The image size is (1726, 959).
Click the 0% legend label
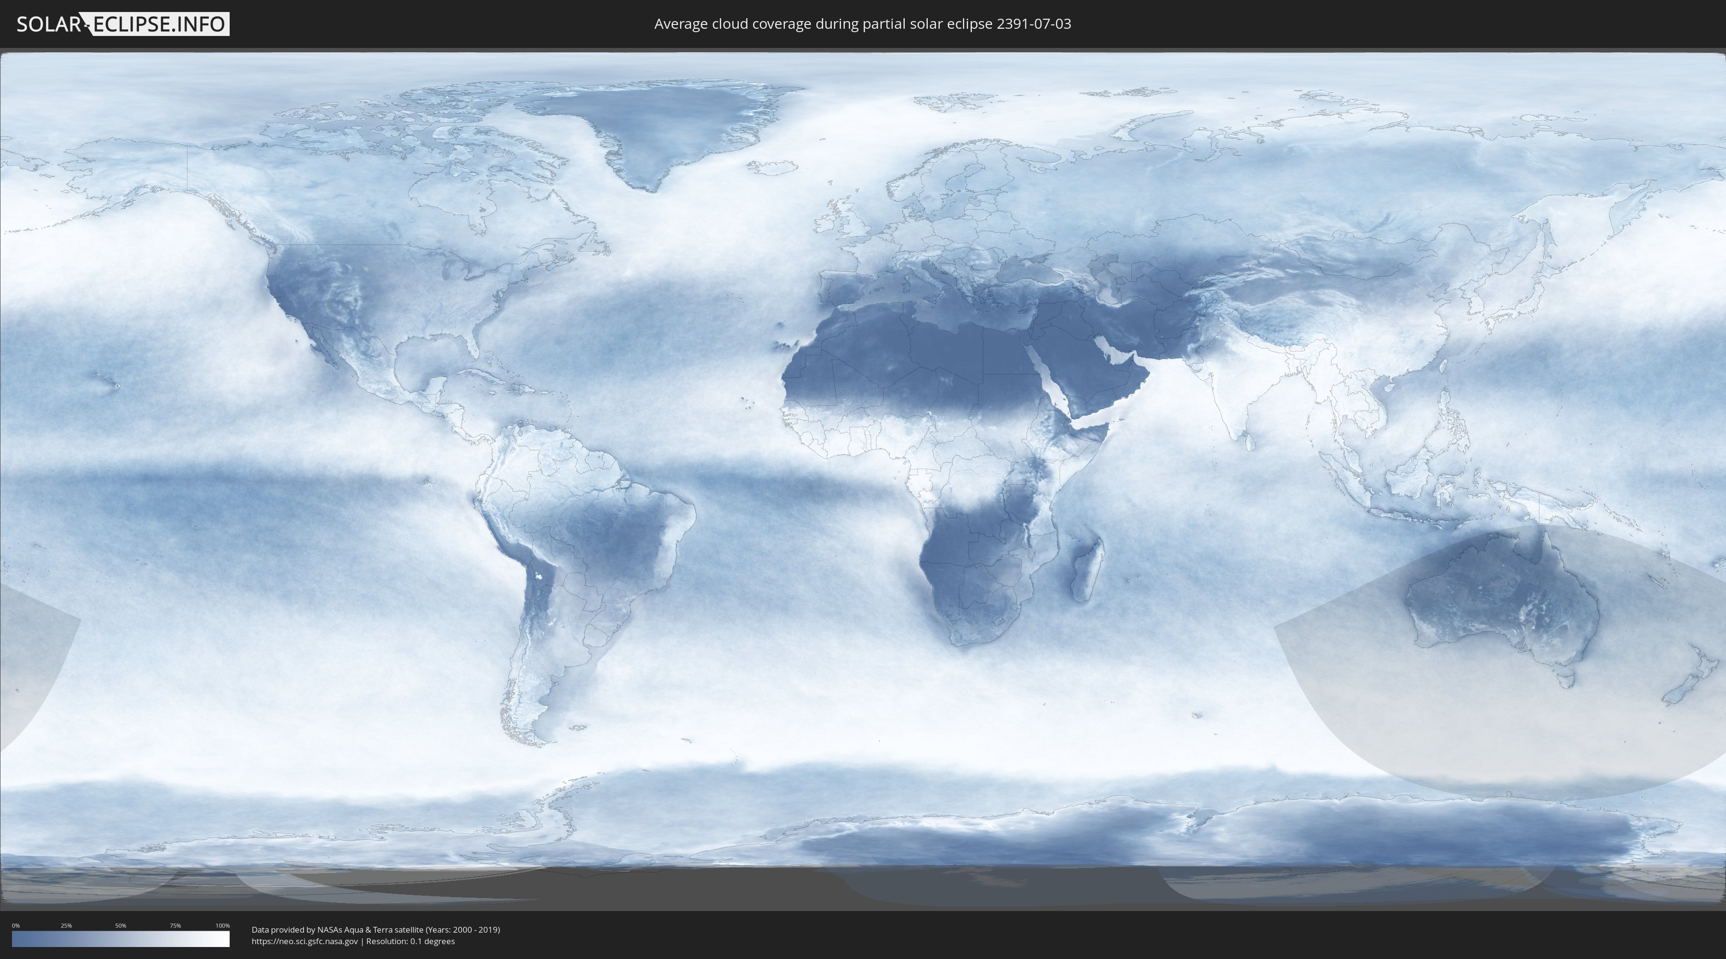pyautogui.click(x=15, y=925)
